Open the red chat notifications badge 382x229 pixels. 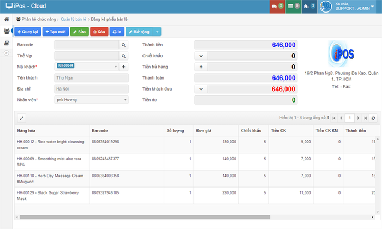[x=277, y=6]
